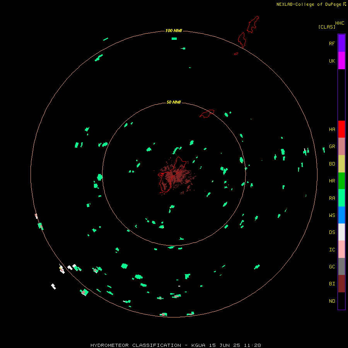
Task: Pick the RA bright green legend swatch
Action: 341,198
